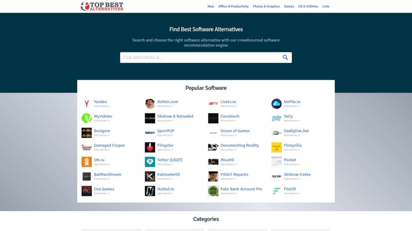Open the Ova Games OG icon
The image size is (412, 231).
tap(87, 191)
